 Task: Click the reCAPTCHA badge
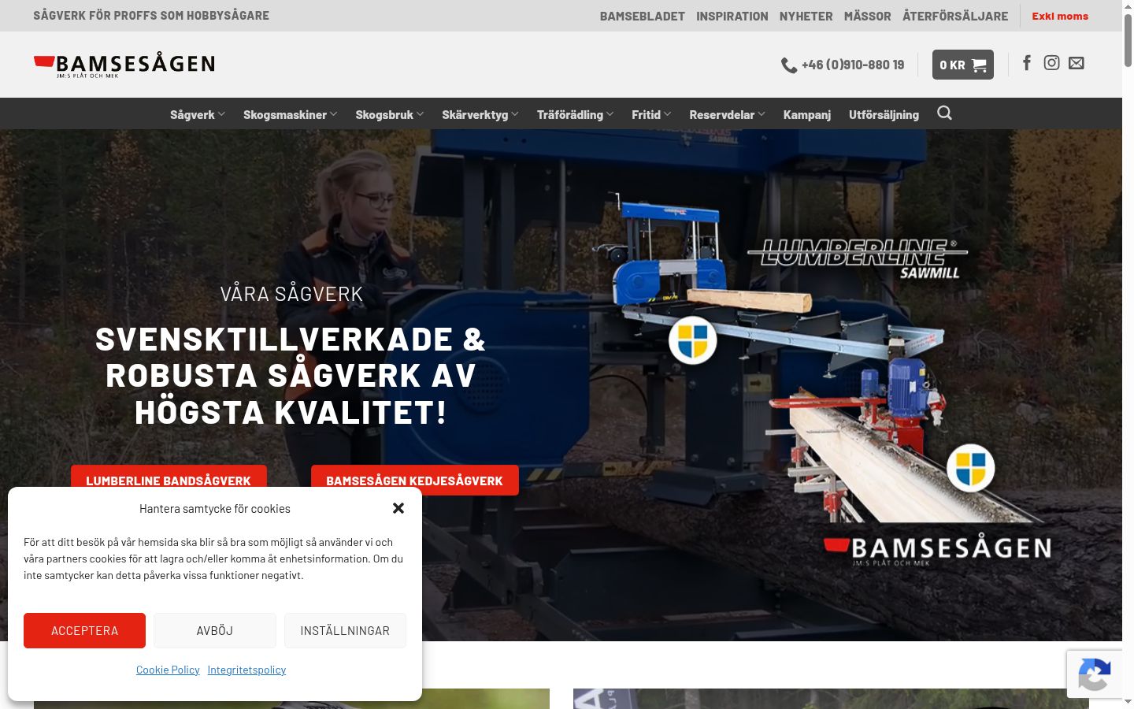(1095, 674)
